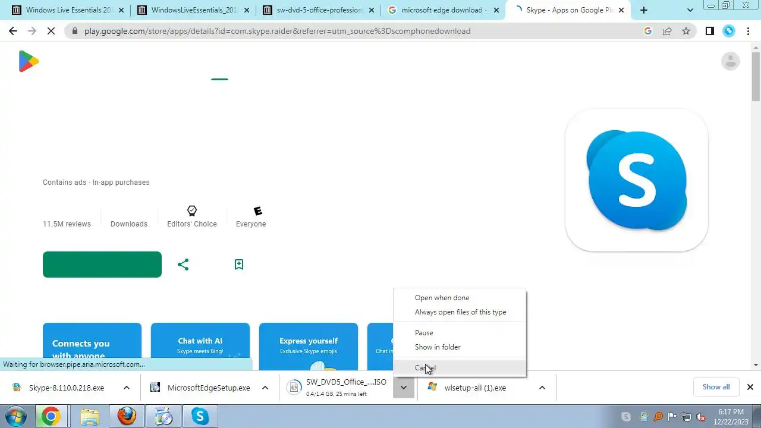761x428 pixels.
Task: Click the Everyone content rating icon
Action: [x=257, y=211]
